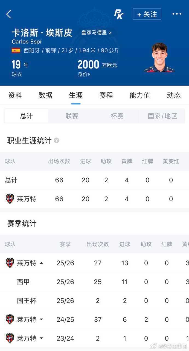Tap Levante crest in 23/24 season row
The height and width of the screenshot is (351, 189).
click(x=10, y=338)
